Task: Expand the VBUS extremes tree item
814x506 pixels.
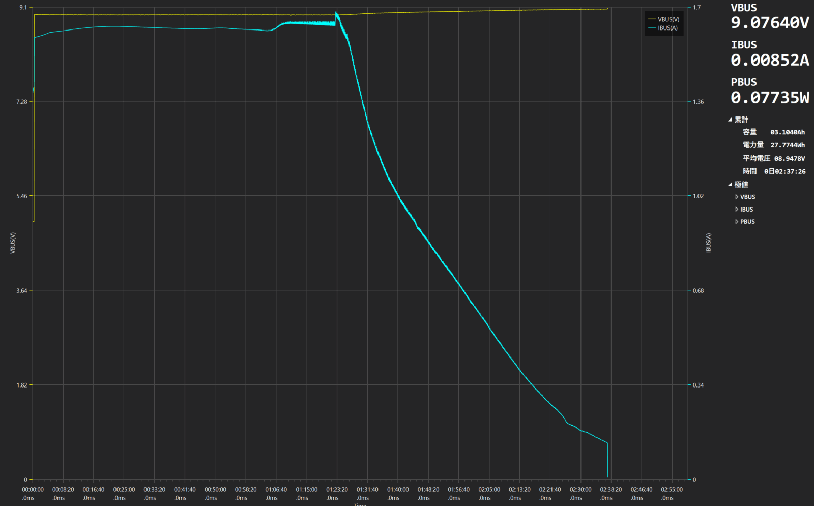Action: click(x=736, y=197)
